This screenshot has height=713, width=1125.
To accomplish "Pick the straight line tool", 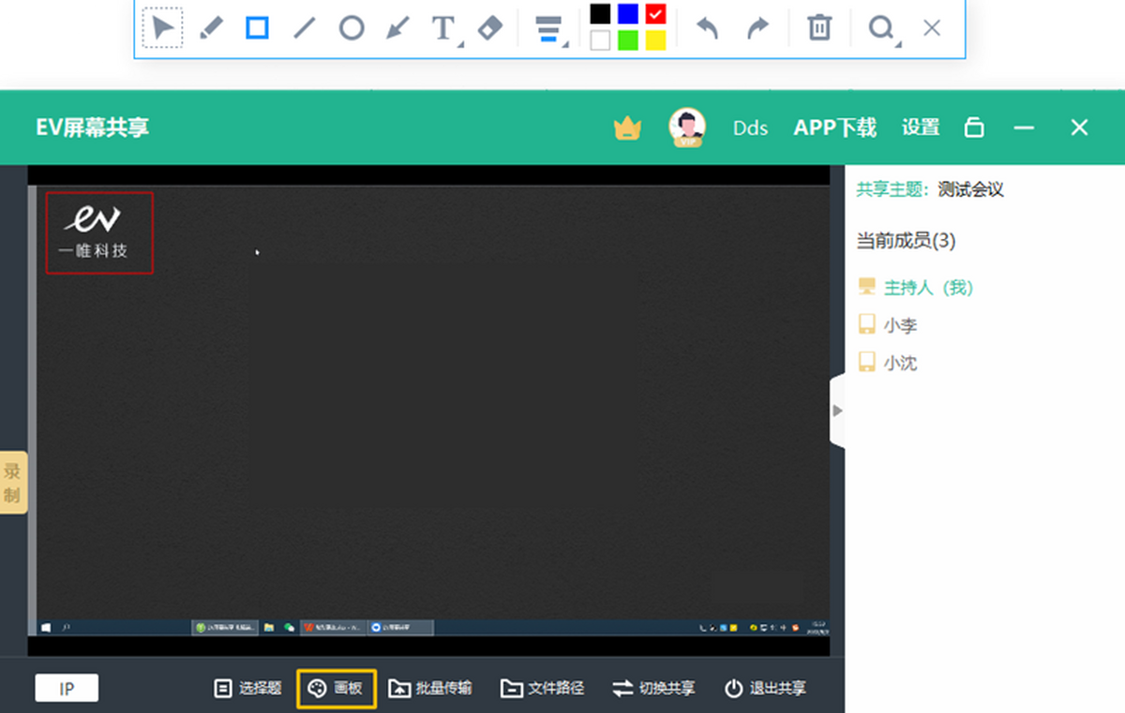I will pos(304,28).
